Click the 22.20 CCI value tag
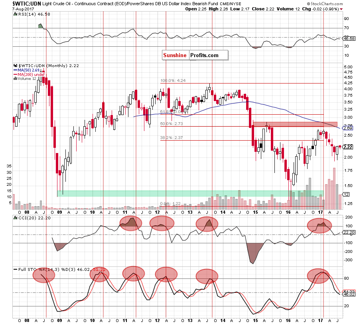This screenshot has width=359, height=324. pyautogui.click(x=349, y=233)
